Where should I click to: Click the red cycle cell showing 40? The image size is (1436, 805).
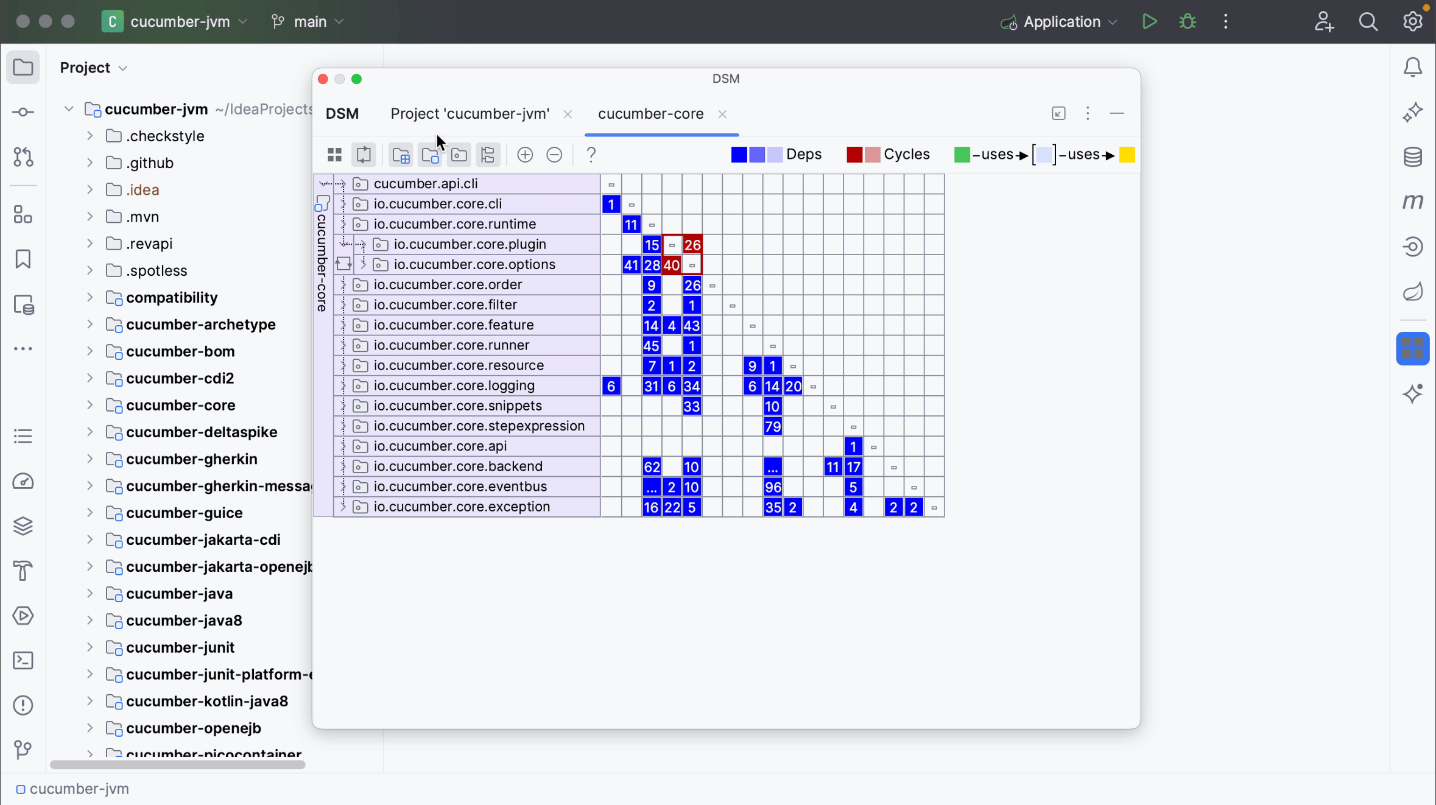pos(671,265)
